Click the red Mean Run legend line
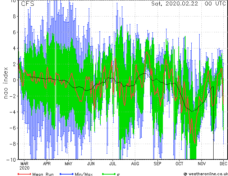 click(x=24, y=174)
